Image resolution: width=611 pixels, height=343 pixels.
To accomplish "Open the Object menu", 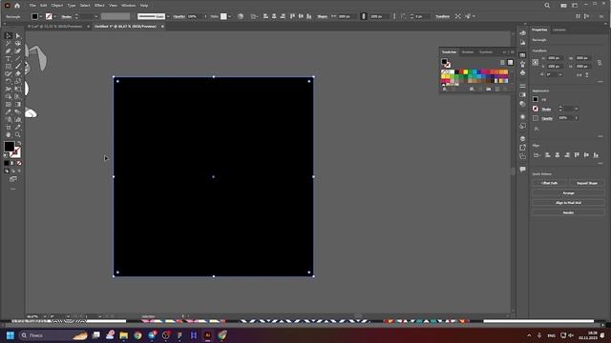I will tap(57, 6).
